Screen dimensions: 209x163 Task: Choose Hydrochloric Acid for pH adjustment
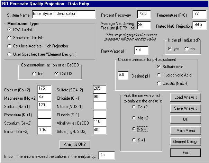159,75
